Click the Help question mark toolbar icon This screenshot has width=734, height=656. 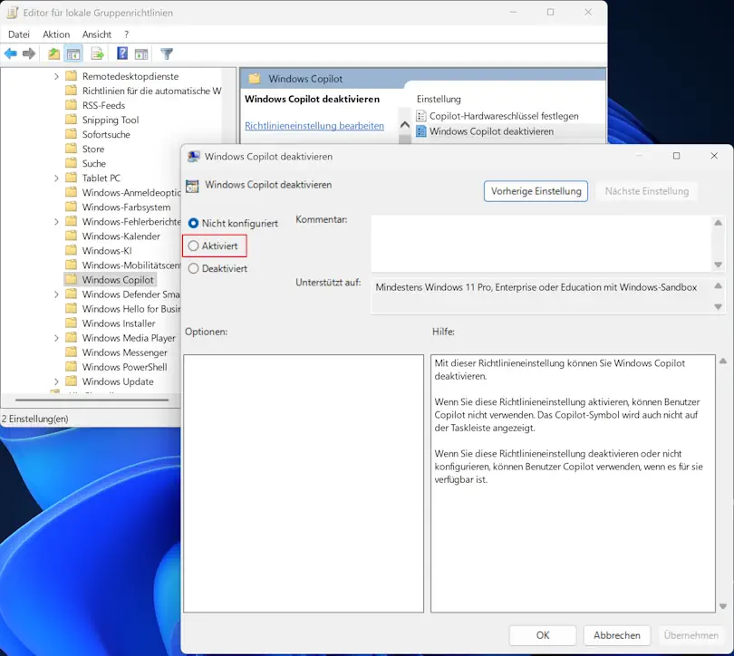pyautogui.click(x=121, y=53)
